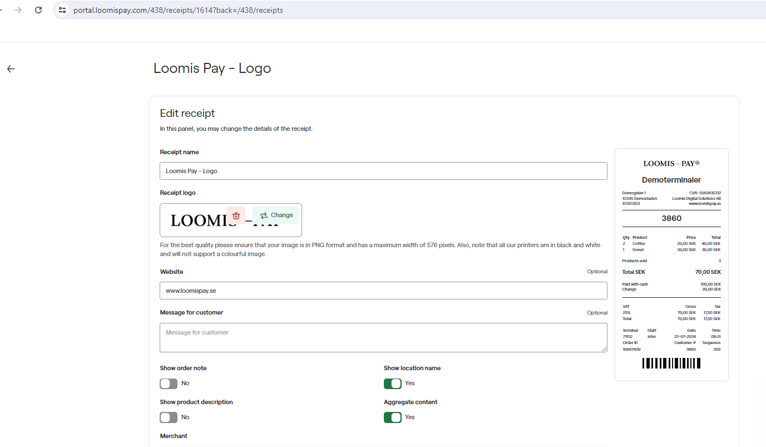
Task: Click order number 3860 in receipt preview
Action: coord(671,218)
